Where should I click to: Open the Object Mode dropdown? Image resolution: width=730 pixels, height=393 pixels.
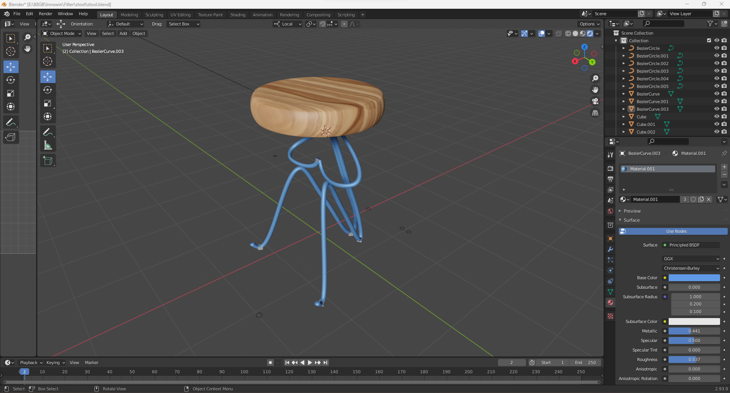[x=62, y=33]
